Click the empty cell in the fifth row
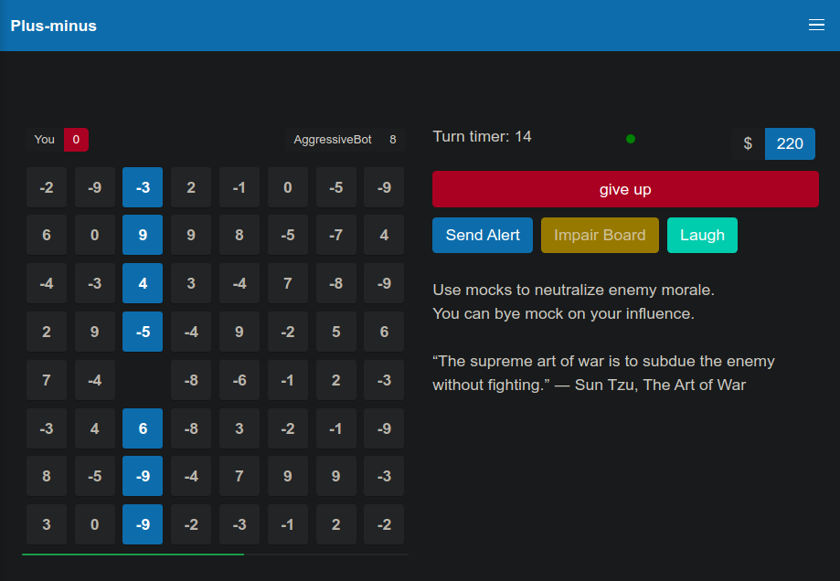This screenshot has width=840, height=581. coord(143,379)
